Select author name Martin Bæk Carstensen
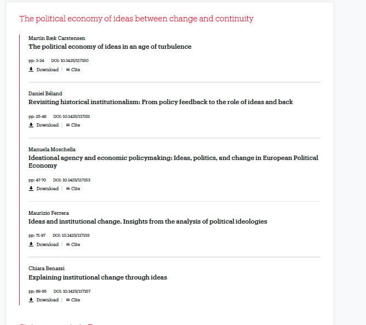This screenshot has width=366, height=325. 56,38
